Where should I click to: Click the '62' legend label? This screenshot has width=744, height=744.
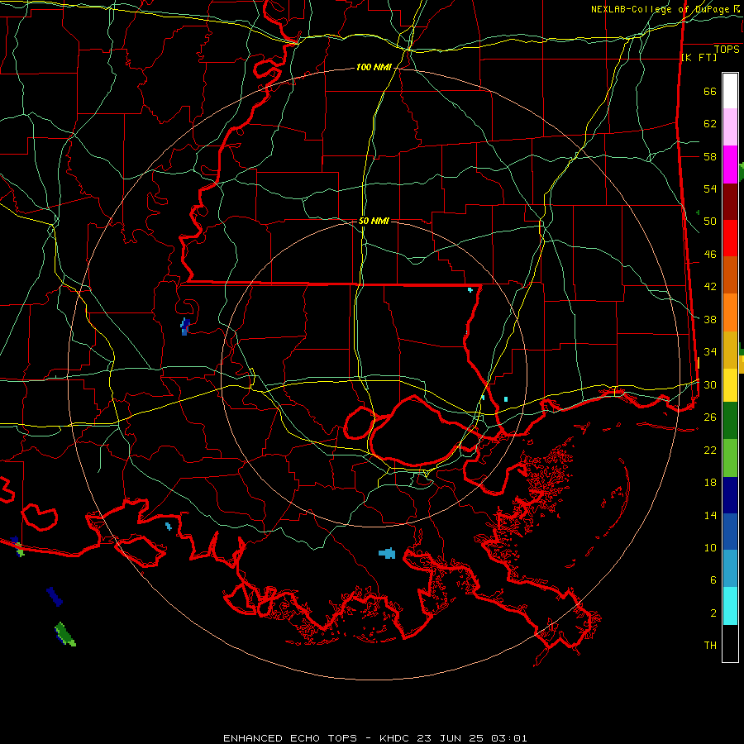(x=710, y=124)
